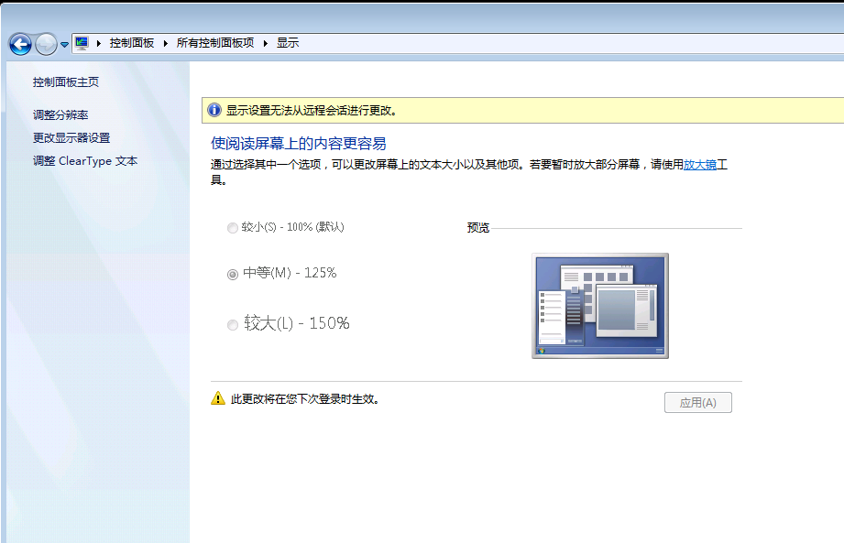Viewport: 844px width, 543px height.
Task: Select the 较大(L) - 150% radio button
Action: 232,324
